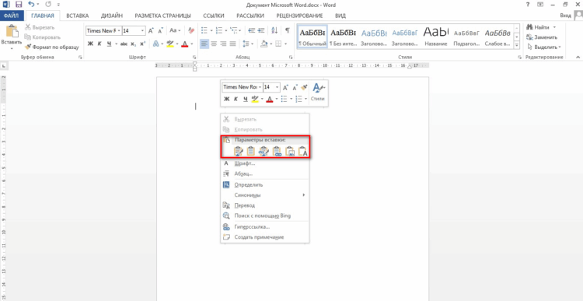The width and height of the screenshot is (583, 301).
Task: Toggle show paragraph marks ¶ button
Action: click(287, 30)
